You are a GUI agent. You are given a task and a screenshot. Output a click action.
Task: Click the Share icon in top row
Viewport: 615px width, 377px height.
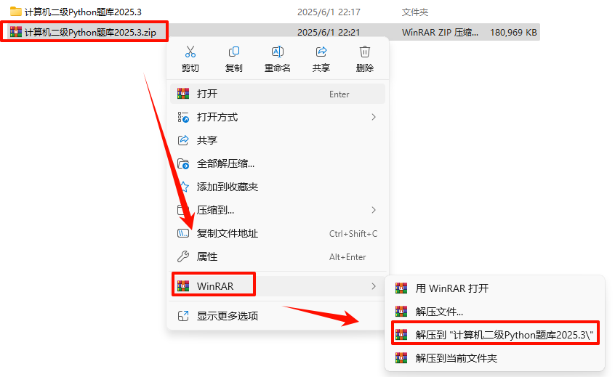pos(321,52)
